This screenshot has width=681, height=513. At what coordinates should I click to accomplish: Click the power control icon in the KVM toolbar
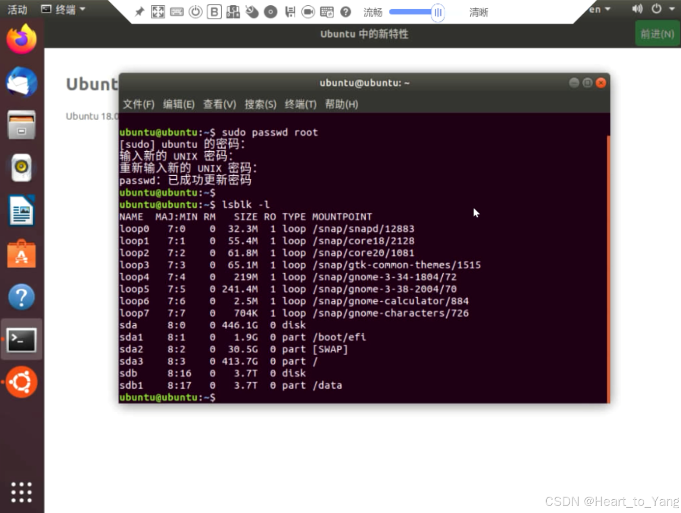tap(195, 12)
